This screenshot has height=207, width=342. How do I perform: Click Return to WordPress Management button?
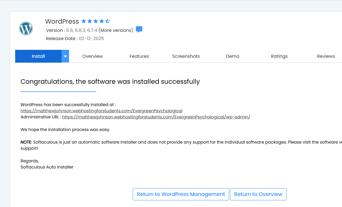click(x=181, y=194)
